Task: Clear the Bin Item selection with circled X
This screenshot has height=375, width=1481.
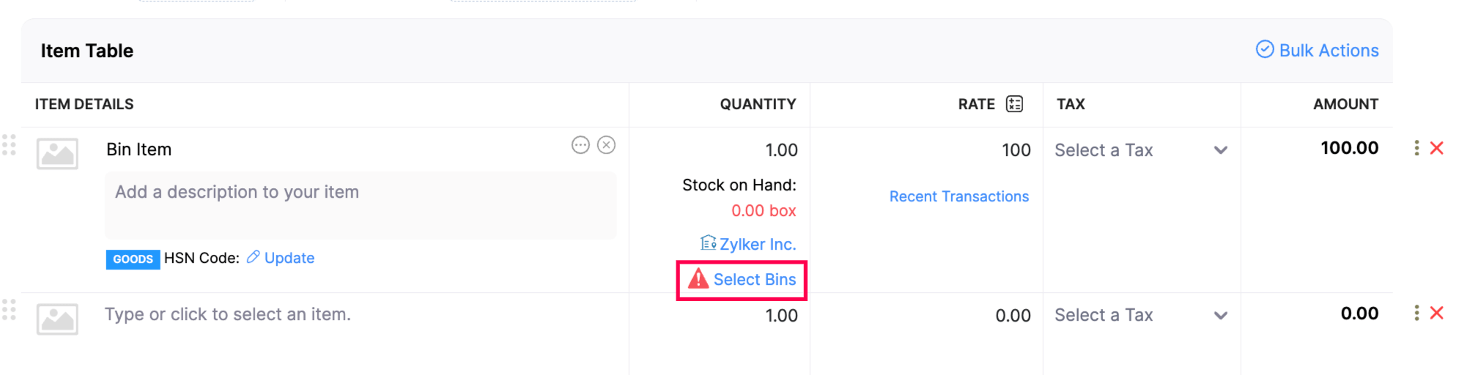Action: click(606, 145)
